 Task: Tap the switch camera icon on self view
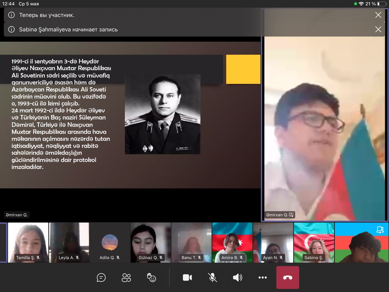coord(380,230)
